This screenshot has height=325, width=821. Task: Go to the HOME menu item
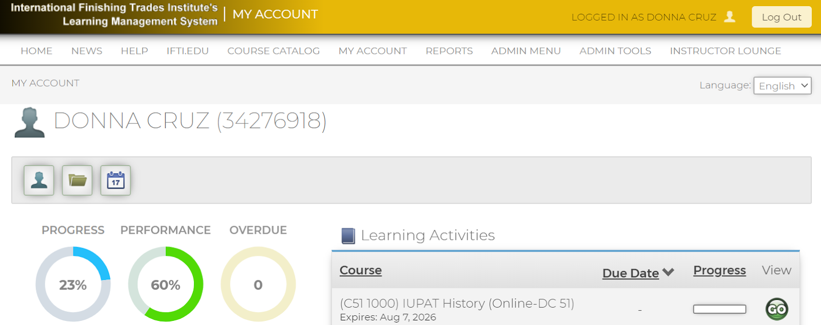36,51
